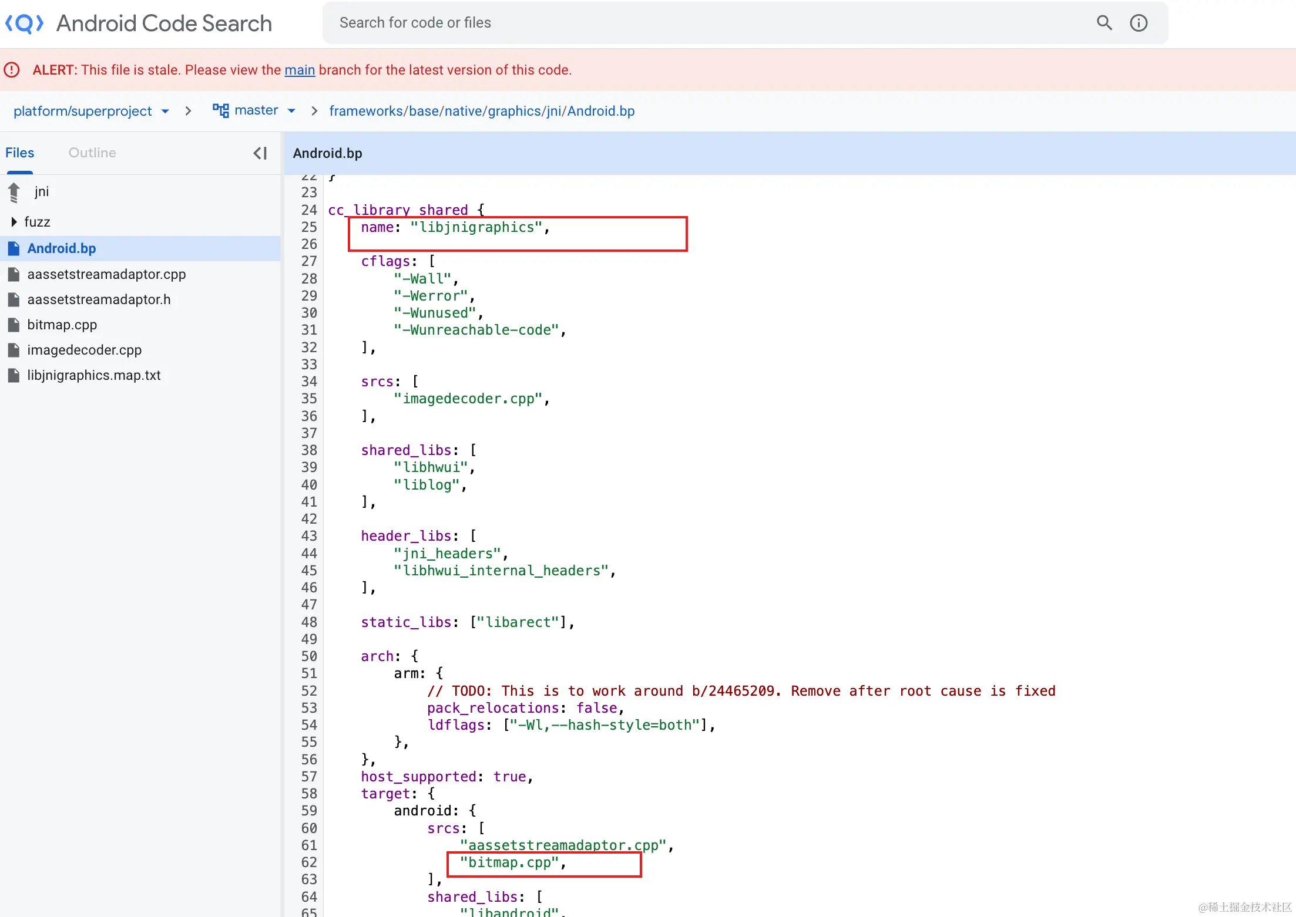The width and height of the screenshot is (1296, 917).
Task: Focus the code search input field
Action: 705,23
